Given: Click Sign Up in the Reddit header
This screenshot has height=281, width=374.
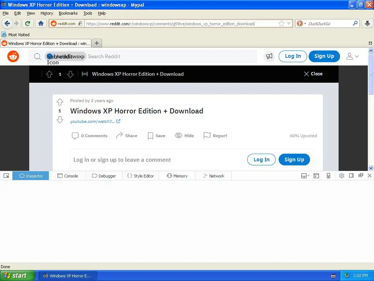Looking at the screenshot, I should (x=324, y=56).
